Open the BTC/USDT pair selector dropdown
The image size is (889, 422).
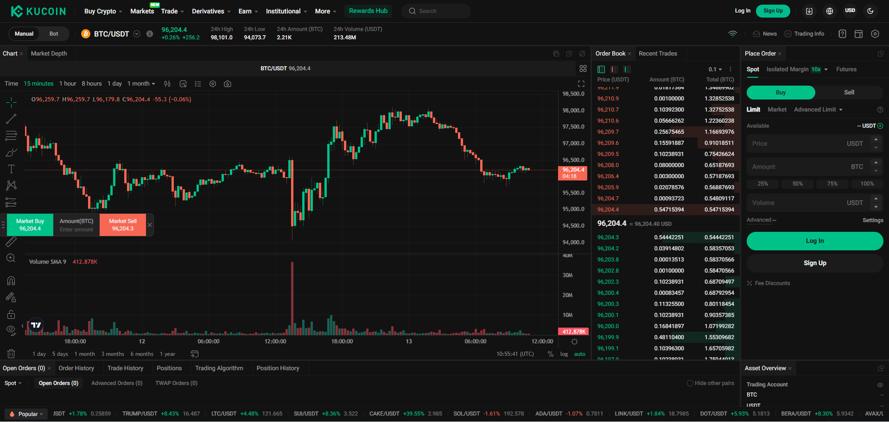(x=137, y=34)
